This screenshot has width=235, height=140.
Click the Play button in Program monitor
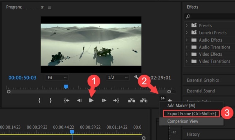(91, 100)
